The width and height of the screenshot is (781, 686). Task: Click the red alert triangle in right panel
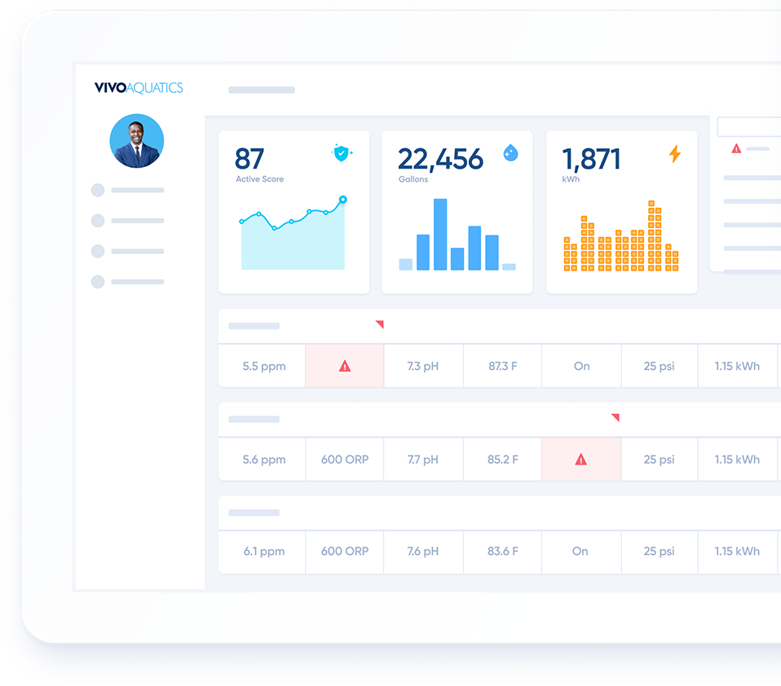click(736, 149)
